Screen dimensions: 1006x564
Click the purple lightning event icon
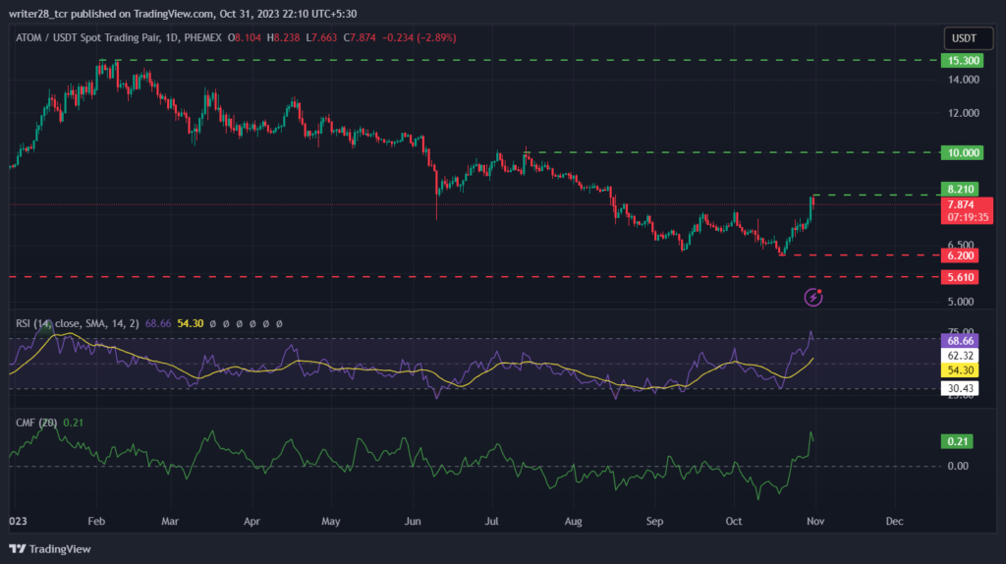pyautogui.click(x=813, y=297)
